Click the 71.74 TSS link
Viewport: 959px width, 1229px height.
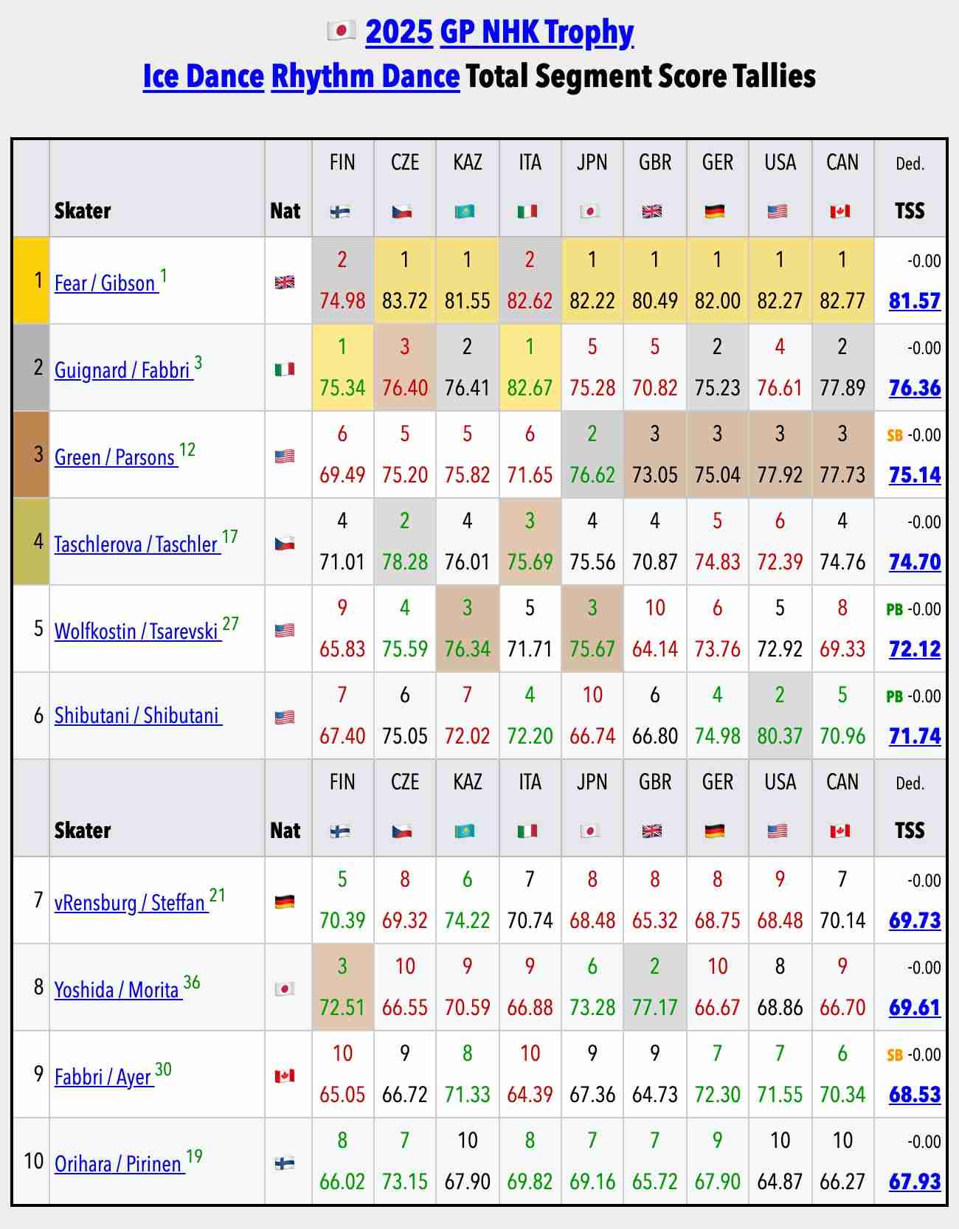tap(915, 736)
